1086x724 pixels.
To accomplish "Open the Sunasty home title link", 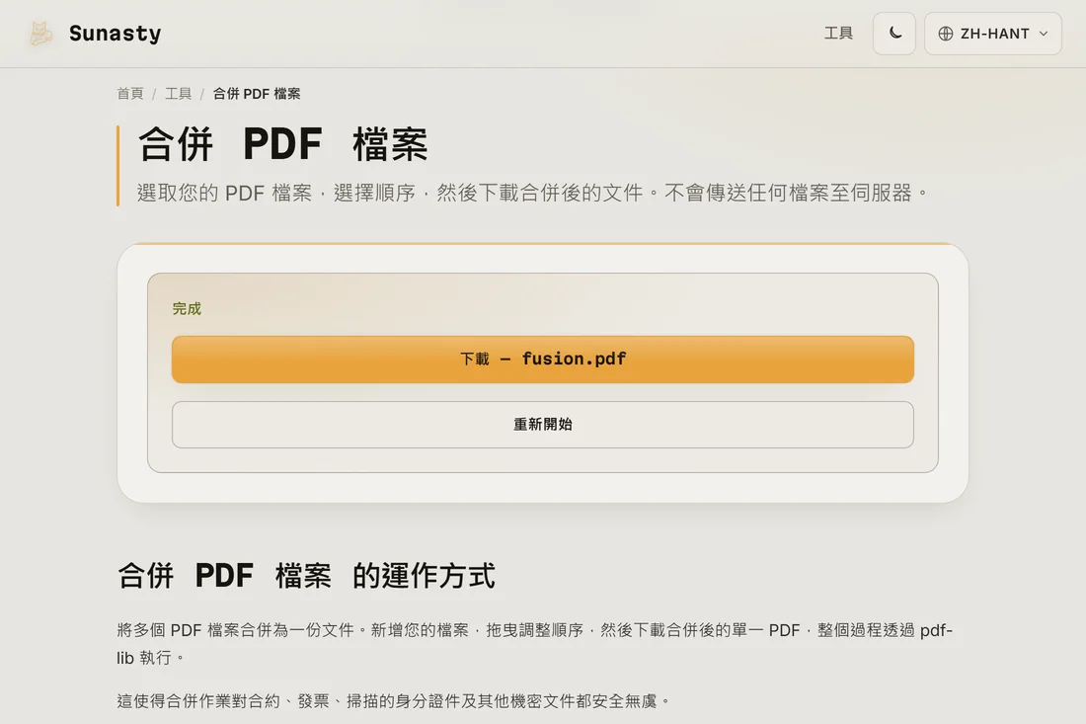I will 115,34.
